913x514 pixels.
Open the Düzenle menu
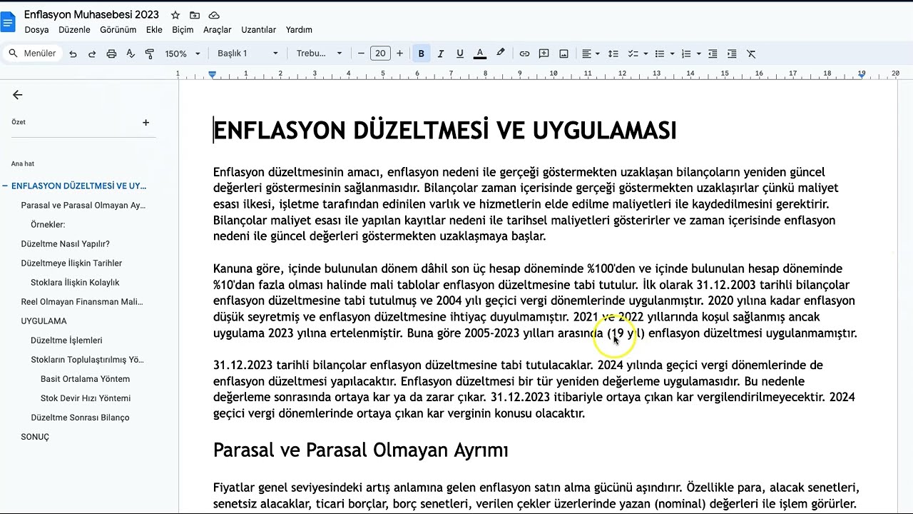click(x=74, y=30)
